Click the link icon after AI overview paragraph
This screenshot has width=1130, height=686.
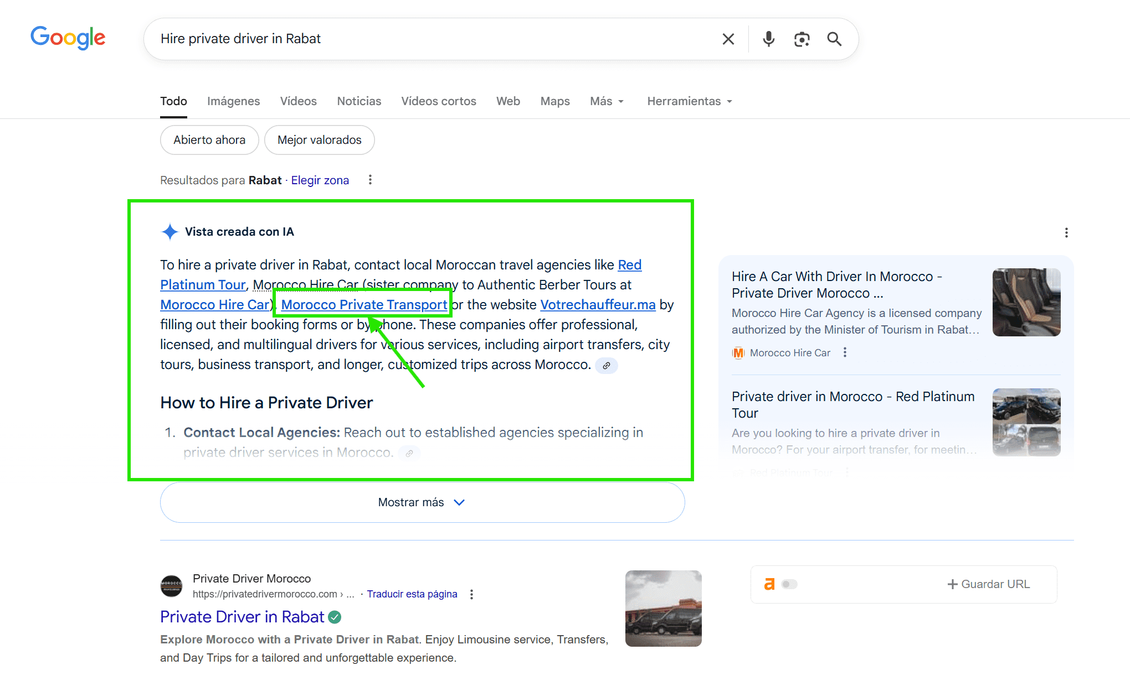click(x=607, y=366)
